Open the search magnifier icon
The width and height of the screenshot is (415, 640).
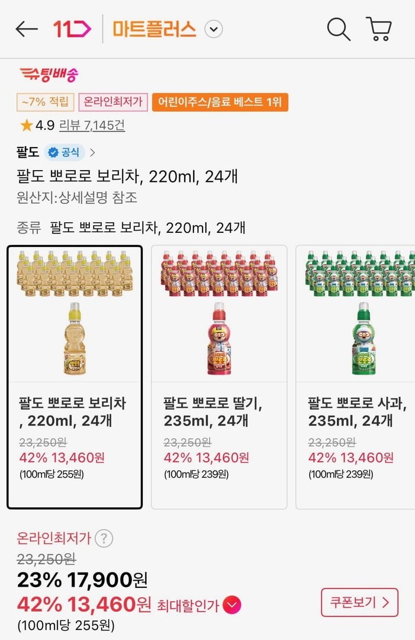tap(339, 29)
